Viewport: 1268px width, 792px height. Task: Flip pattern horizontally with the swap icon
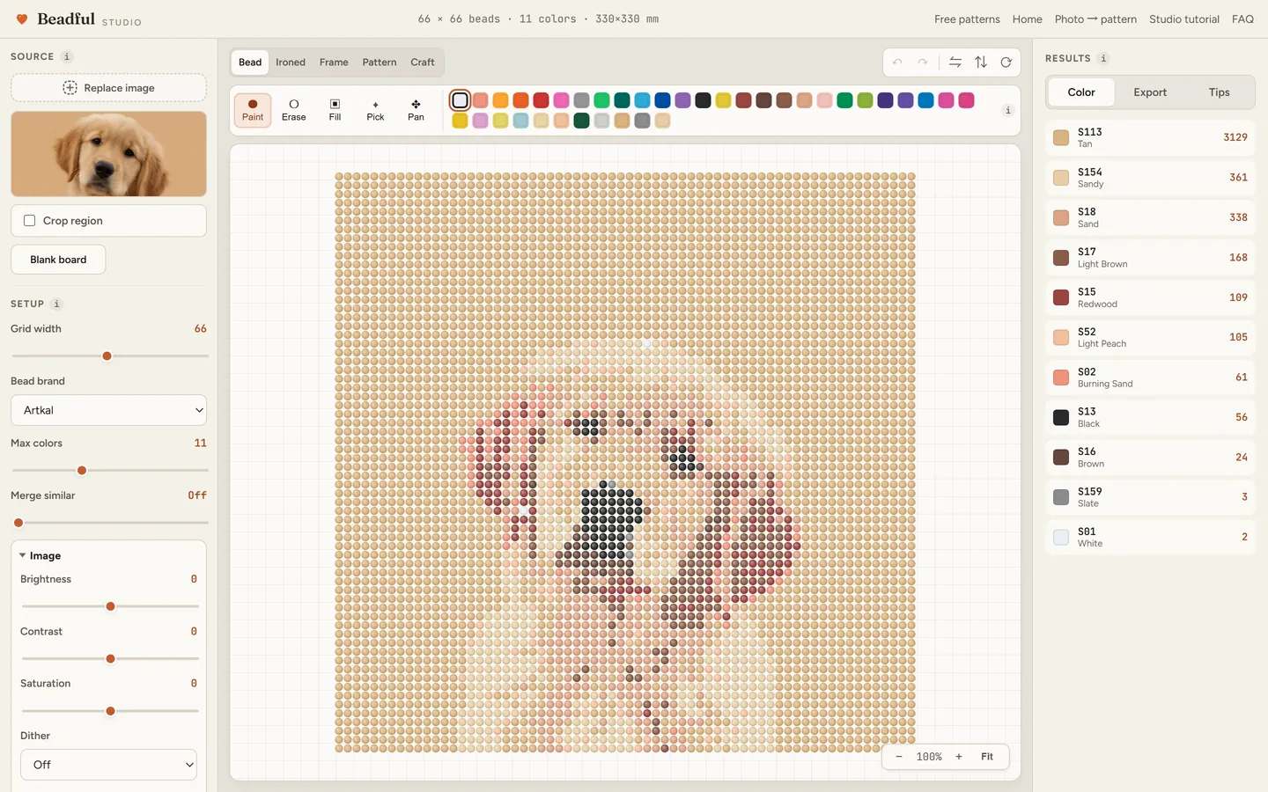955,62
